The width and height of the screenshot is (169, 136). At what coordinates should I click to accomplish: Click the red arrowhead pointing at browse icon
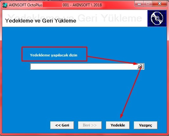tap(135, 63)
